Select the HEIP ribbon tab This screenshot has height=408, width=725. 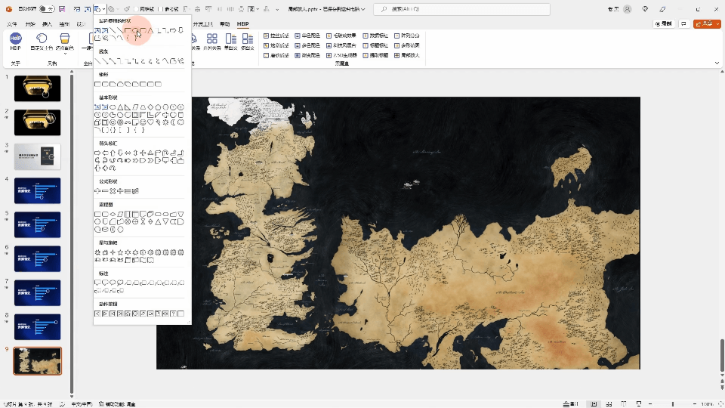(x=242, y=24)
